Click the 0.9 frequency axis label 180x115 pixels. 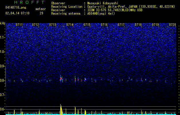click(2, 66)
